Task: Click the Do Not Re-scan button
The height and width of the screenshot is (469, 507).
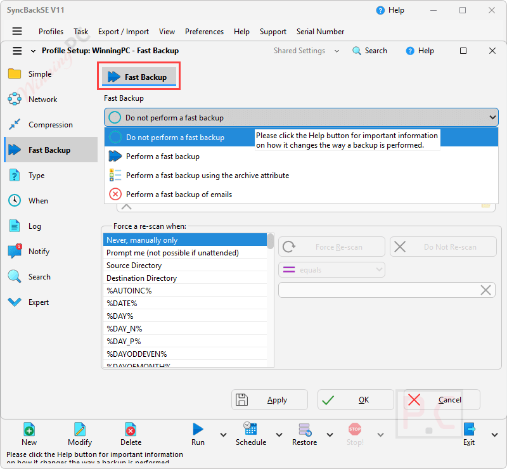Action: click(x=443, y=247)
